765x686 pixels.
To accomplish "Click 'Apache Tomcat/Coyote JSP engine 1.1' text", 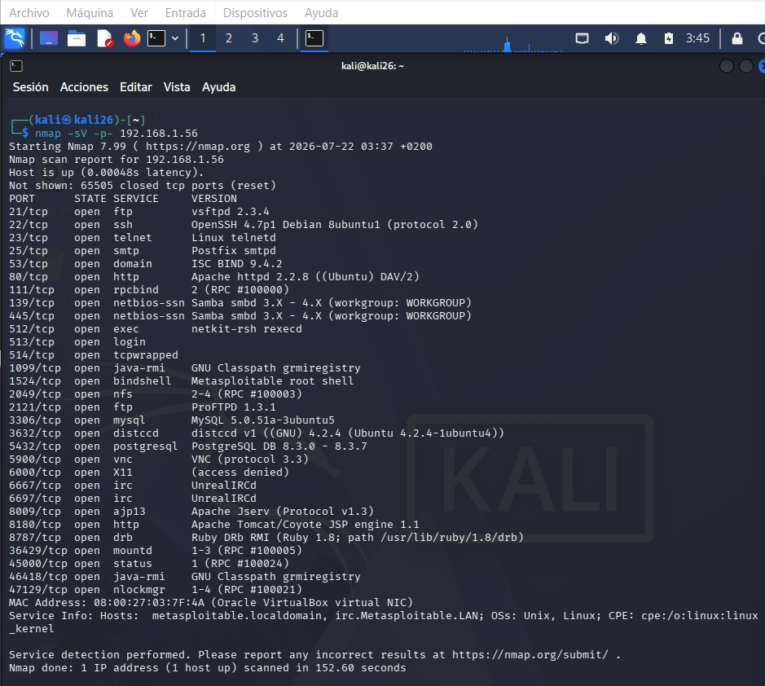I will pyautogui.click(x=305, y=525).
